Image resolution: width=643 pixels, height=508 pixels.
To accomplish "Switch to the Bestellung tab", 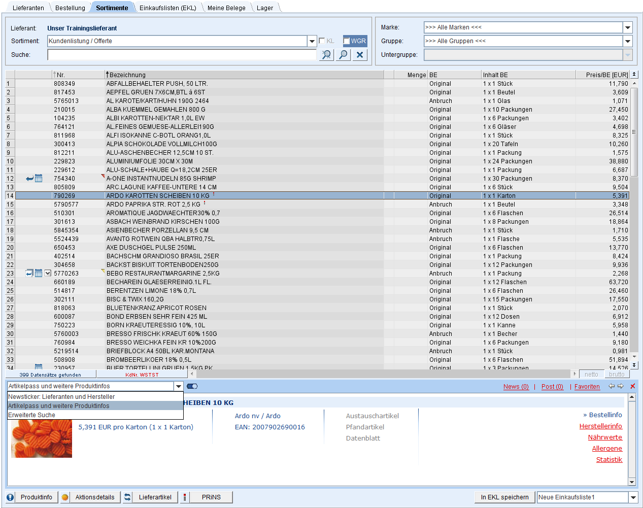I will pos(70,8).
